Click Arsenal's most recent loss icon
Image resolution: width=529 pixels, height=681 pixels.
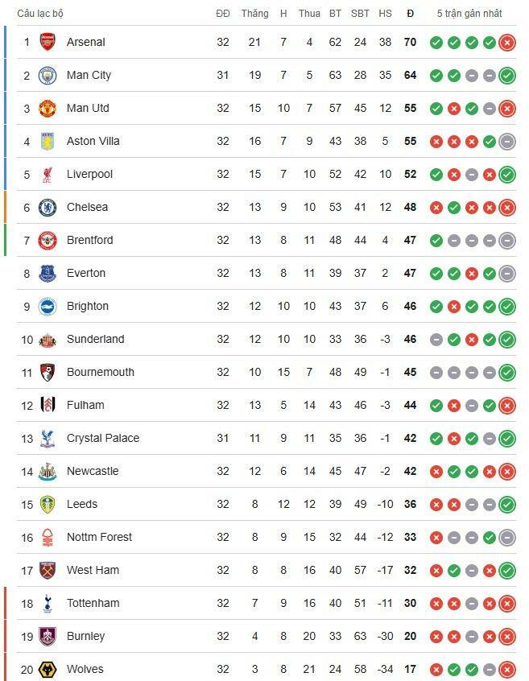point(506,43)
